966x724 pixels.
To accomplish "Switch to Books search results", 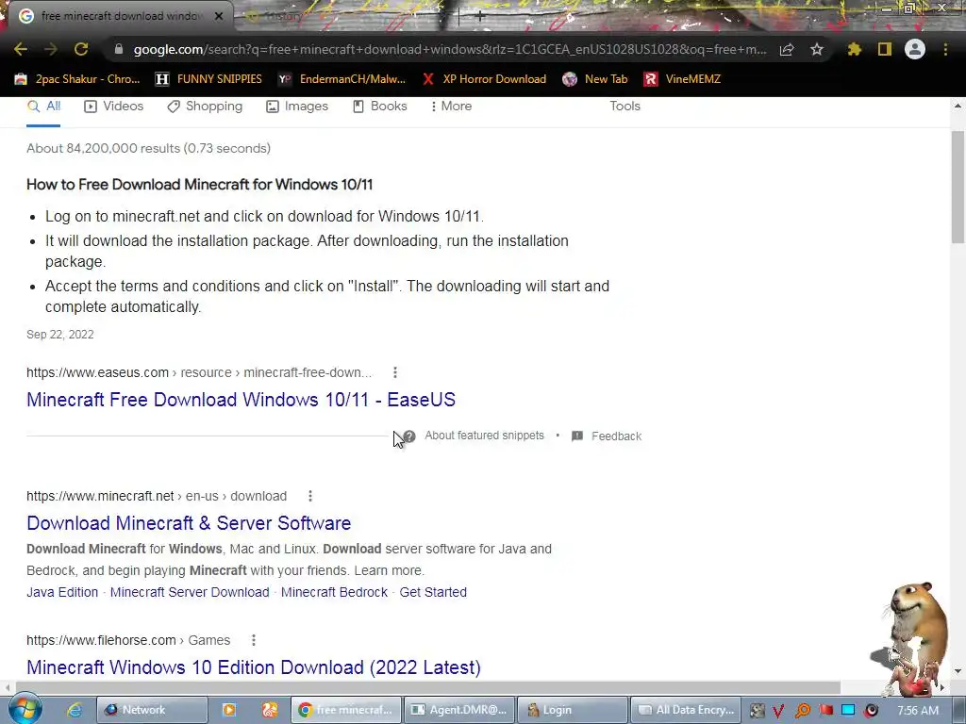I will (379, 107).
